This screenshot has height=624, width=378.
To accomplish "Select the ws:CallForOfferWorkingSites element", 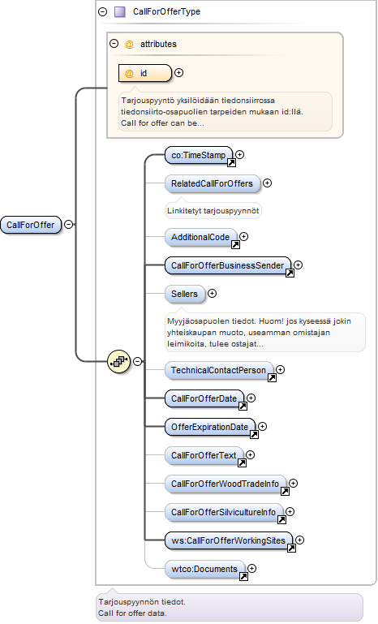I will [x=229, y=540].
